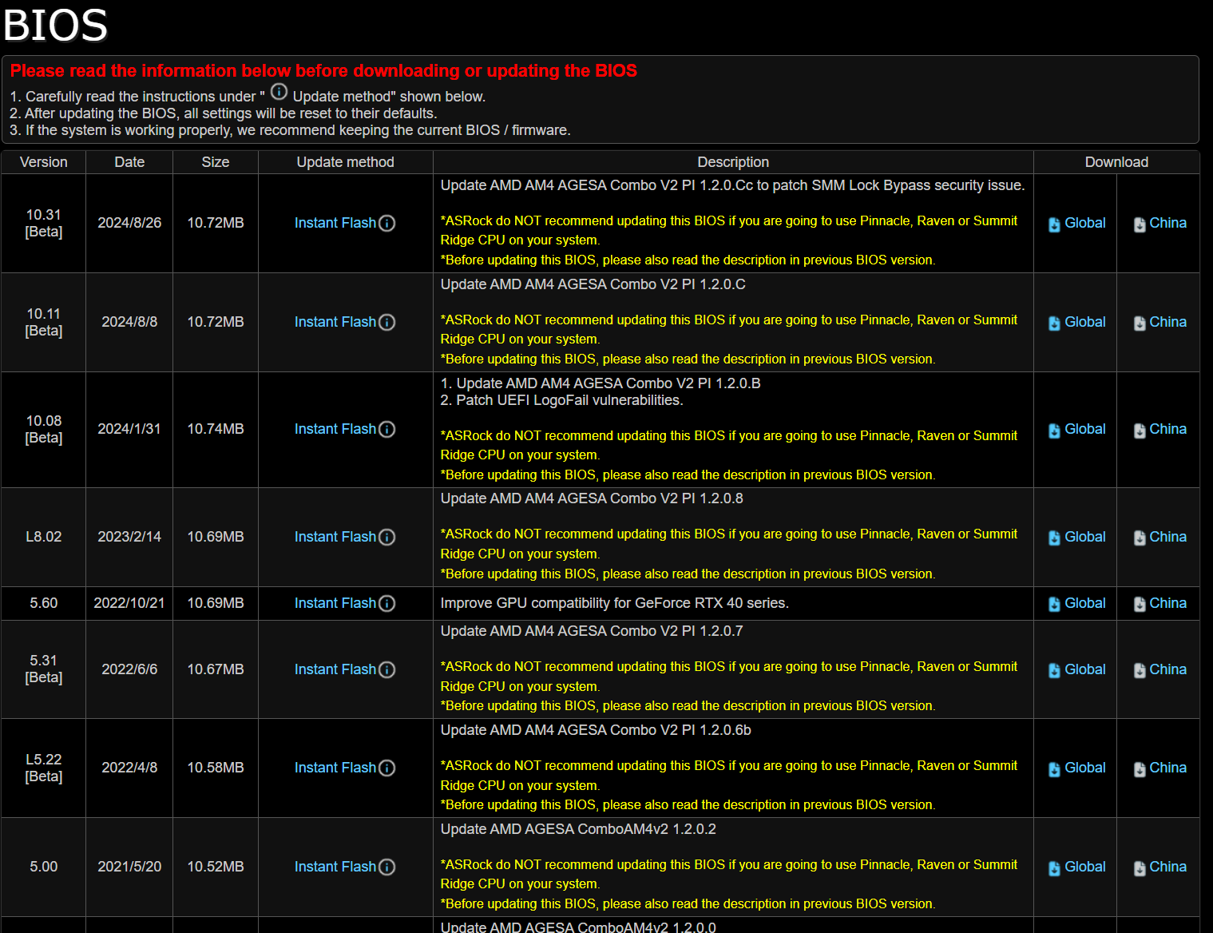Open Instant Flash info icon for version 5.00

click(387, 867)
